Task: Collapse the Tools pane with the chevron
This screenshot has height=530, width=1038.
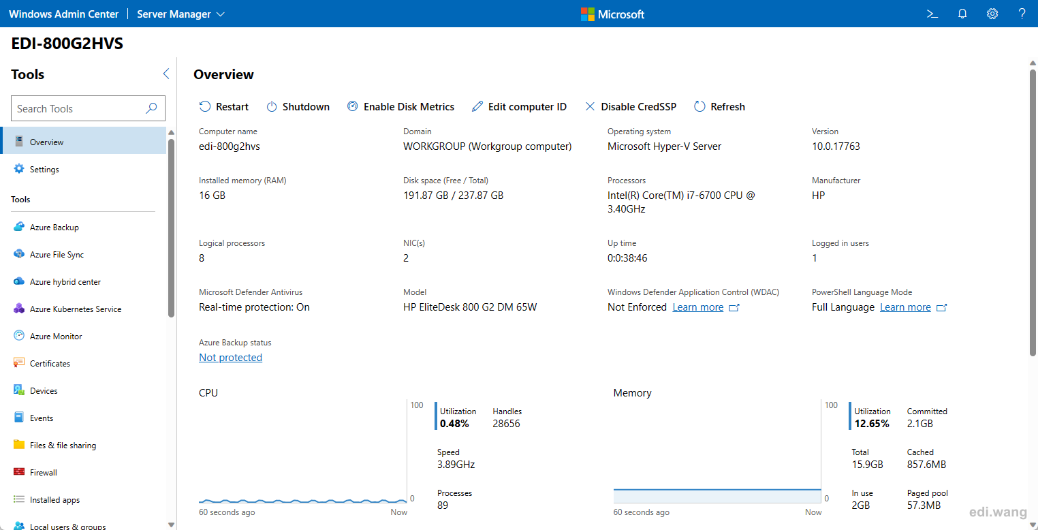Action: (166, 74)
